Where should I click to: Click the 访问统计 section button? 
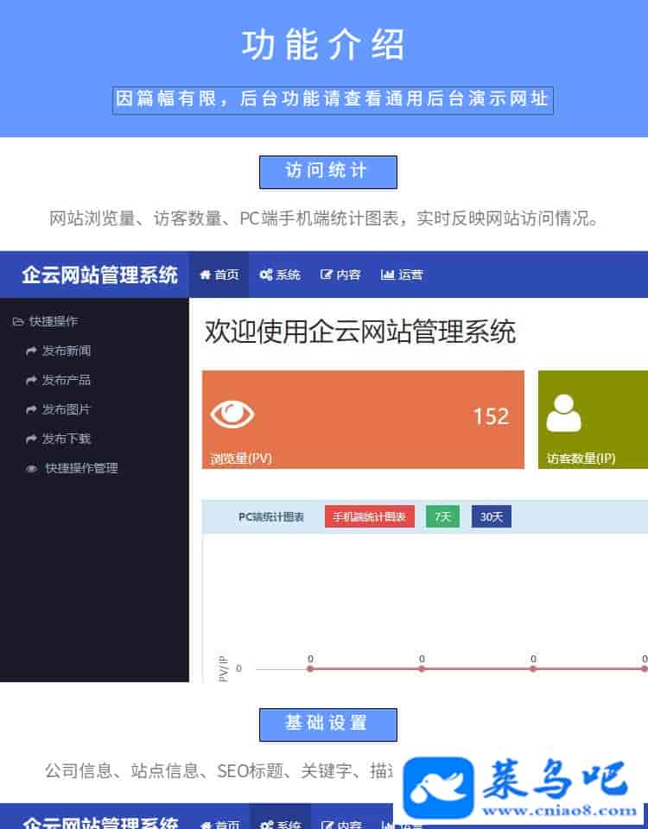pyautogui.click(x=328, y=172)
